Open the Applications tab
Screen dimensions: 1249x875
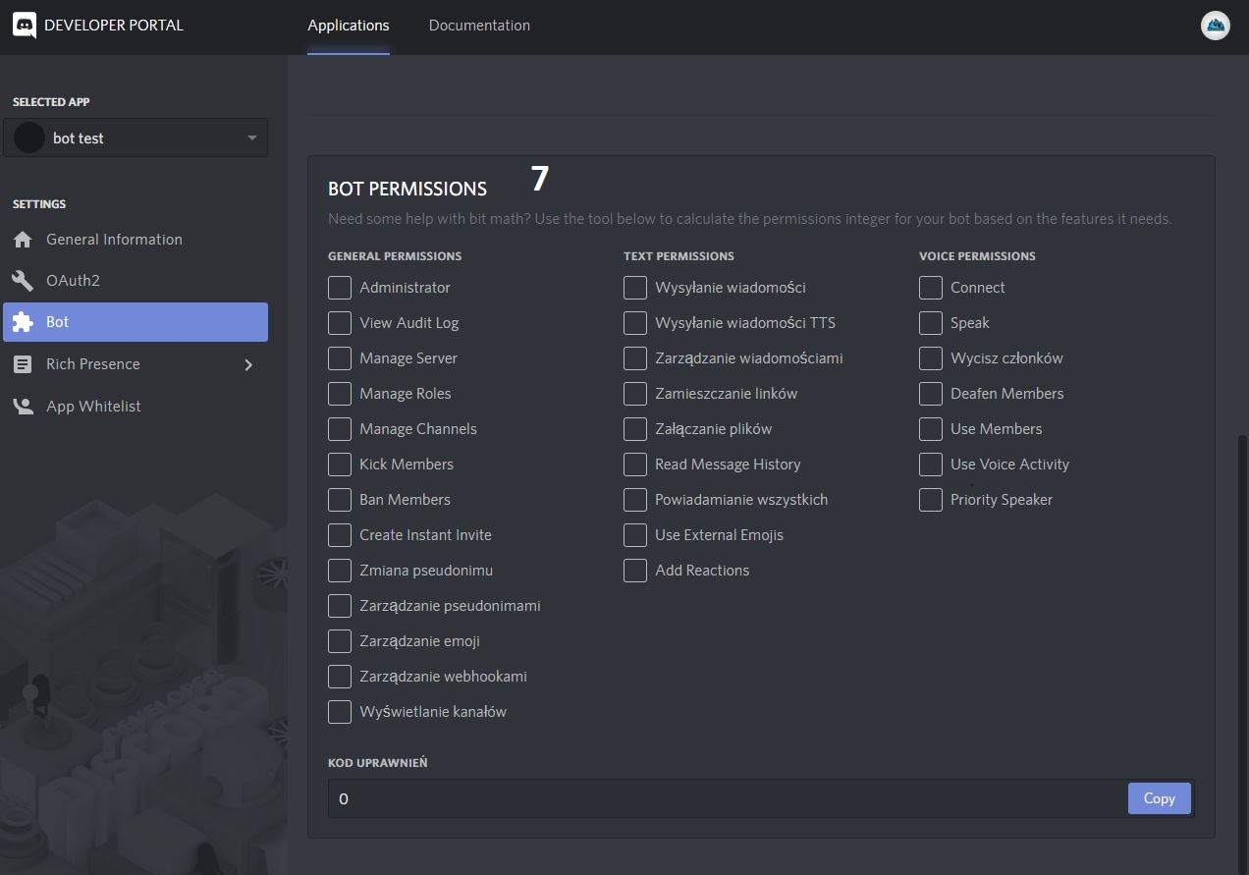pyautogui.click(x=349, y=26)
